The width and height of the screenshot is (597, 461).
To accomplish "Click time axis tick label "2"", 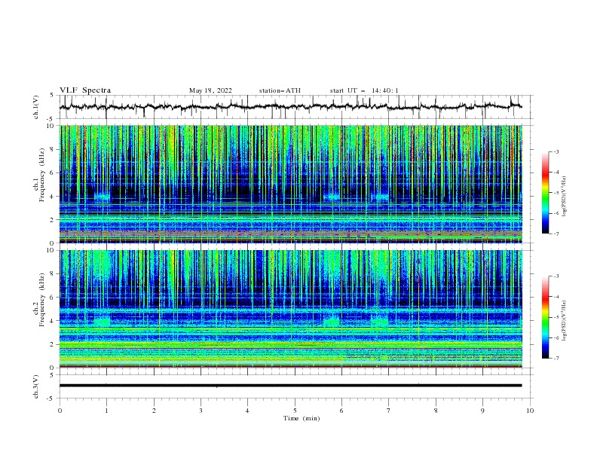I will pos(154,411).
